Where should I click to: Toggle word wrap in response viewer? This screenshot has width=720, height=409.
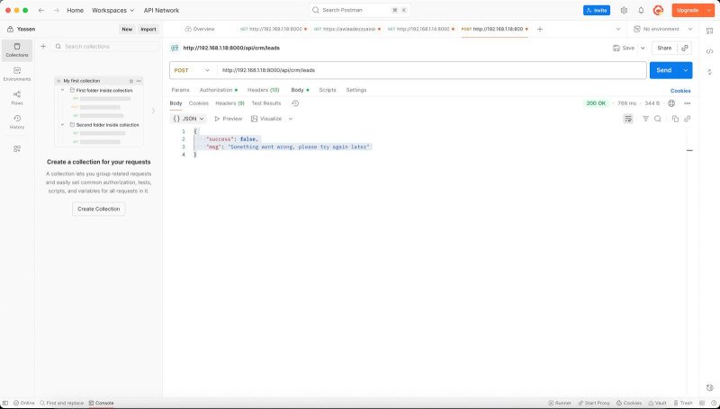click(628, 119)
